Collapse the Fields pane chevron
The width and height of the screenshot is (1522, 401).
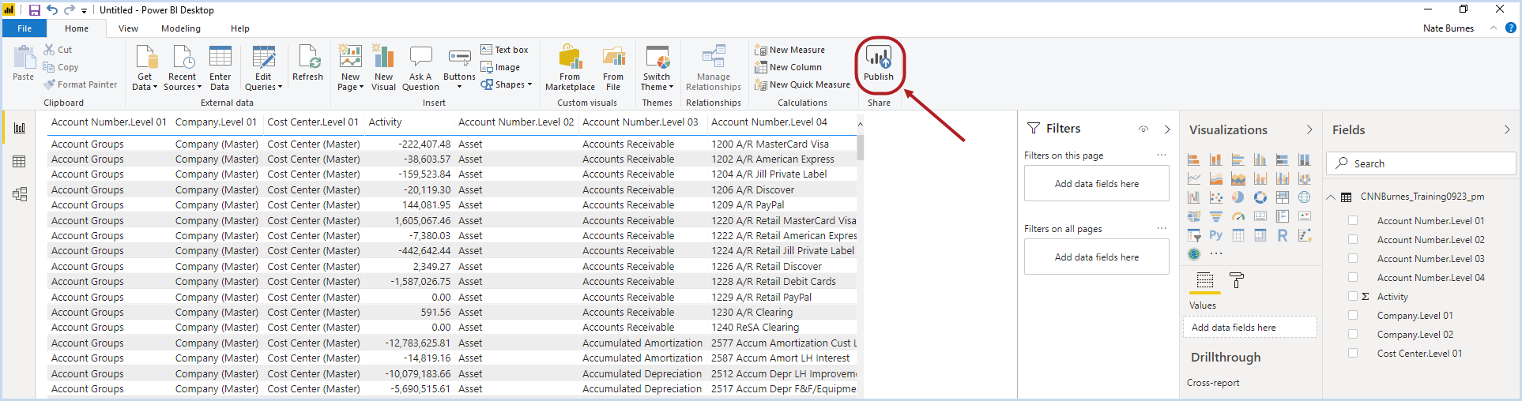coord(1507,129)
